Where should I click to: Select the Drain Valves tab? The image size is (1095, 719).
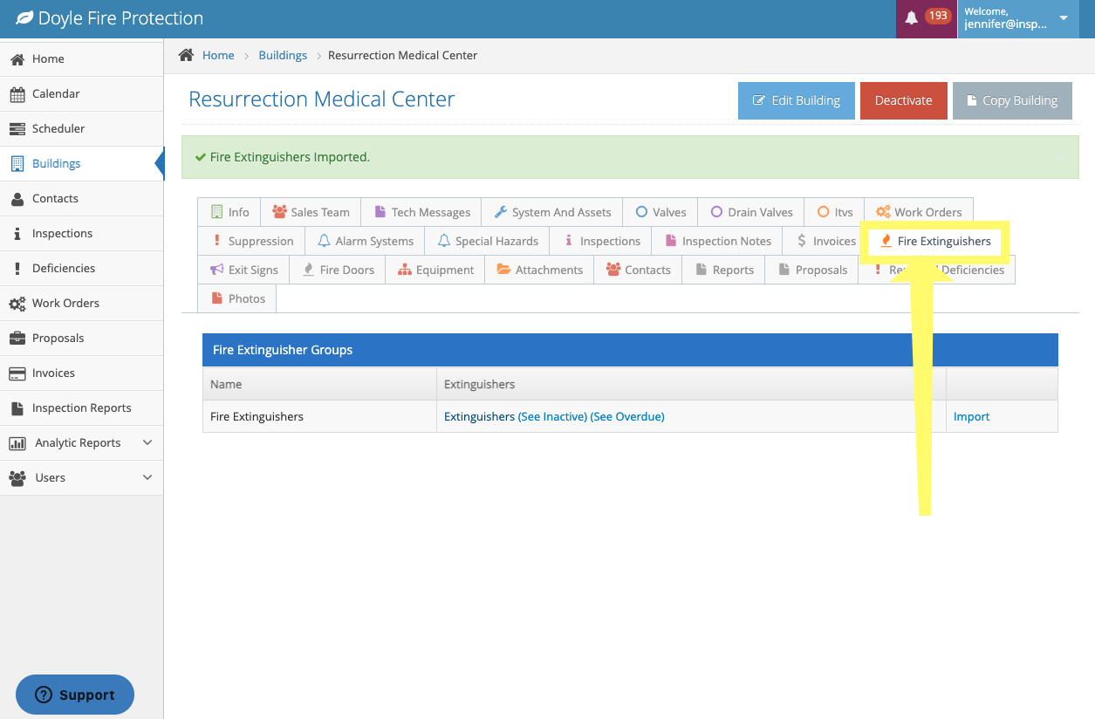click(751, 212)
